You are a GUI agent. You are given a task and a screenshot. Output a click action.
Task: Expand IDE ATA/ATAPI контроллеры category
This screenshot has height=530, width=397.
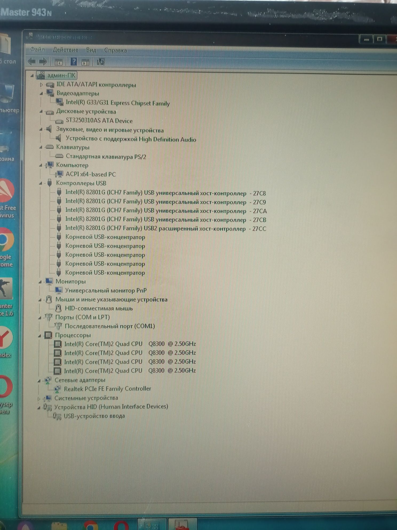(41, 85)
